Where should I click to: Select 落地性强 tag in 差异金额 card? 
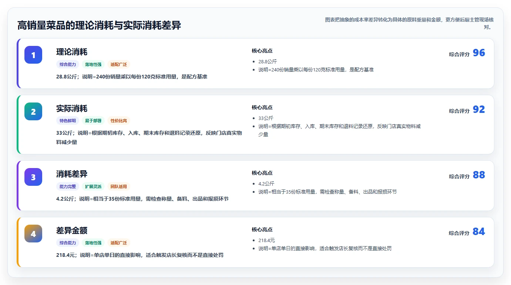(x=93, y=243)
